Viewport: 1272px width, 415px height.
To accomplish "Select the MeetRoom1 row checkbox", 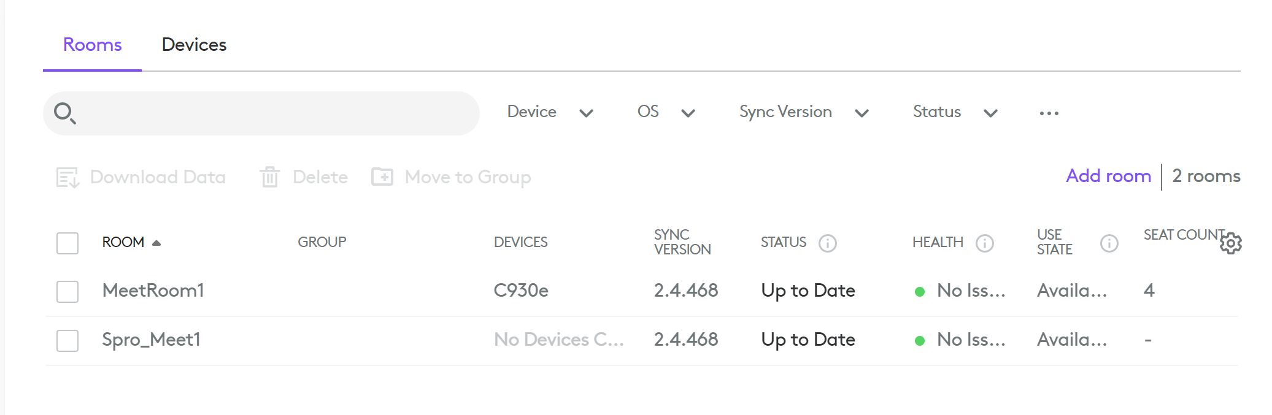I will pos(67,291).
